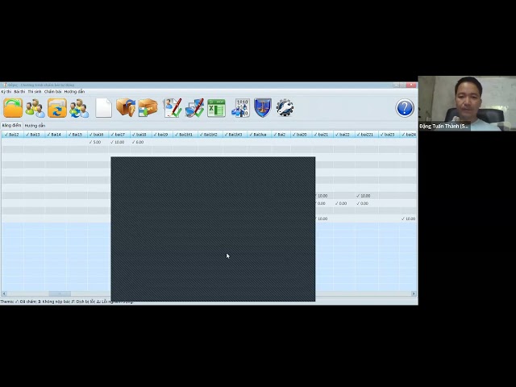The width and height of the screenshot is (516, 387).
Task: Click the group of contestants icon
Action: pyautogui.click(x=35, y=108)
